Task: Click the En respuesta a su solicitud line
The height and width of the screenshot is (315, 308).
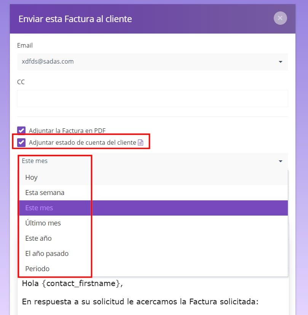Action: (140, 302)
